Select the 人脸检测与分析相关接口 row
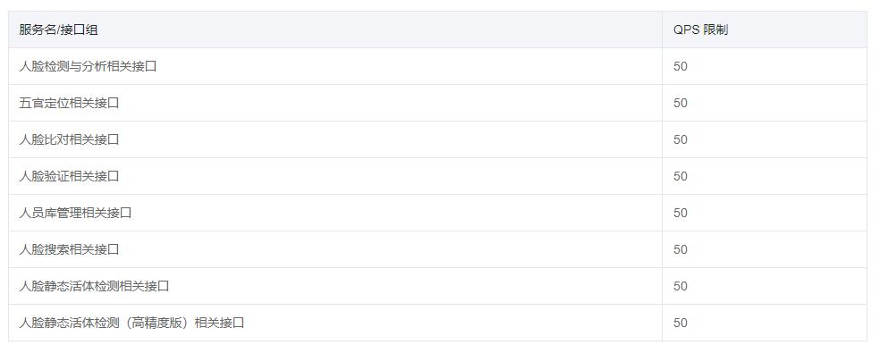880x353 pixels. click(437, 66)
